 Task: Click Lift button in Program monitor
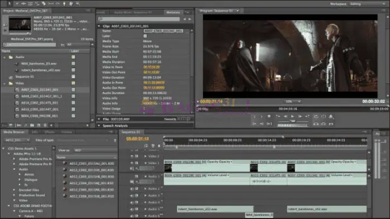tap(316, 123)
